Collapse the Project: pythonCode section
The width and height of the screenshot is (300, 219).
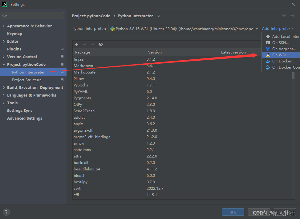click(x=4, y=64)
